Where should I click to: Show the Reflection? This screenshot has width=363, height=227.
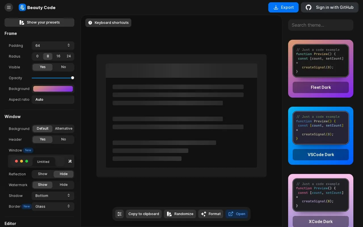[x=43, y=174]
